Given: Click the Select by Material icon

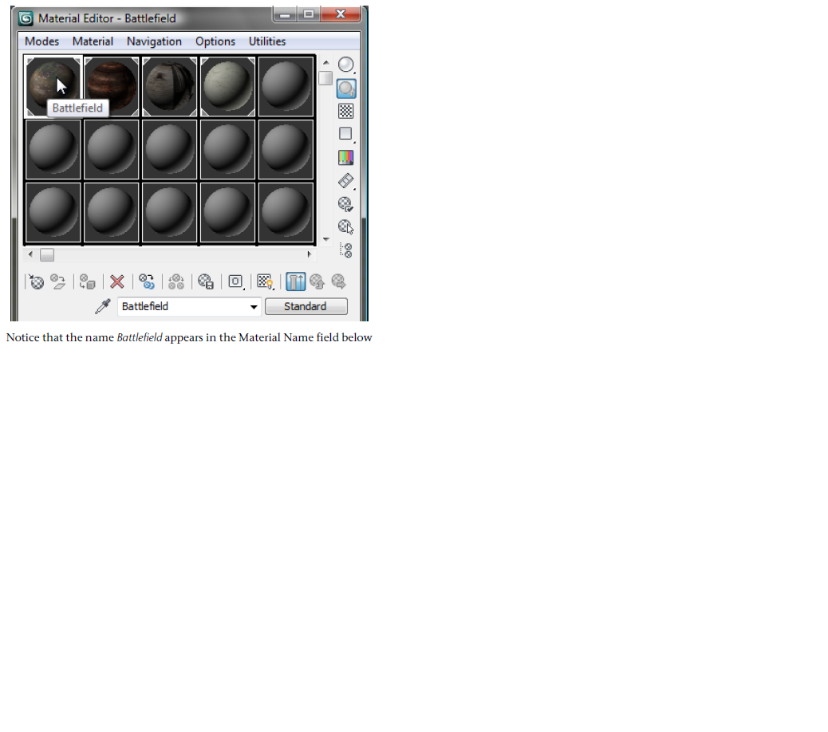Looking at the screenshot, I should 346,227.
